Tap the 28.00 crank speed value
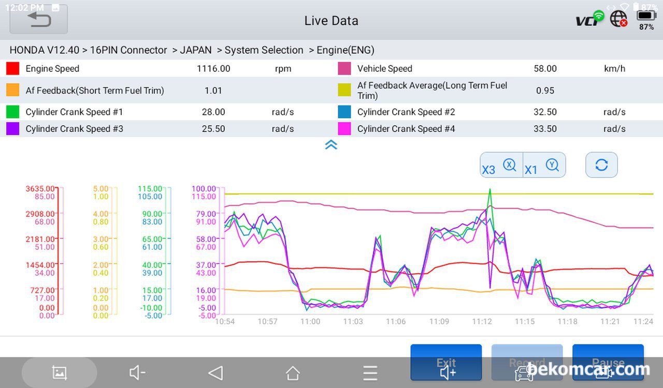 213,112
